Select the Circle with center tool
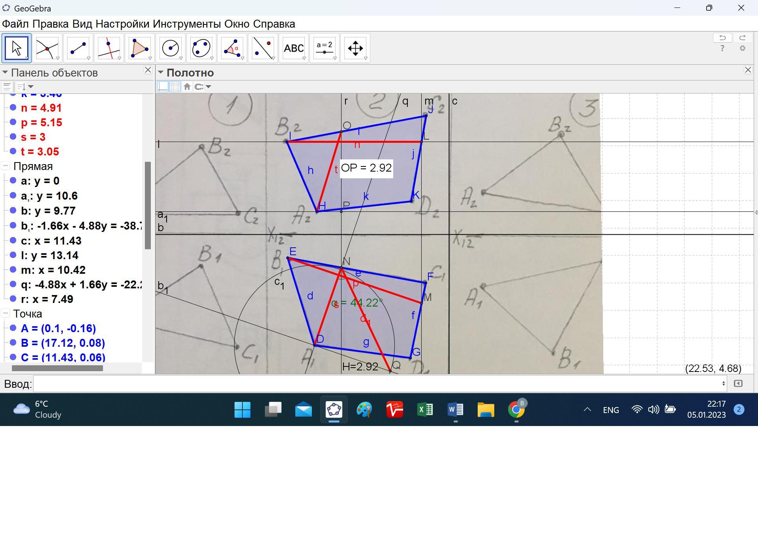Viewport: 758px width, 555px height. (x=170, y=48)
